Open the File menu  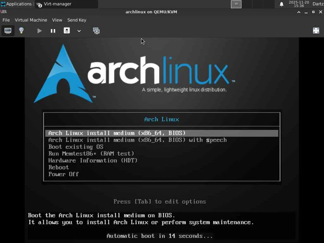point(6,20)
